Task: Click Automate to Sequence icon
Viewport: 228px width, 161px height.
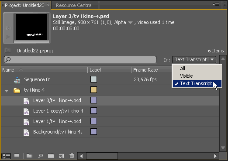Action: (x=30, y=156)
